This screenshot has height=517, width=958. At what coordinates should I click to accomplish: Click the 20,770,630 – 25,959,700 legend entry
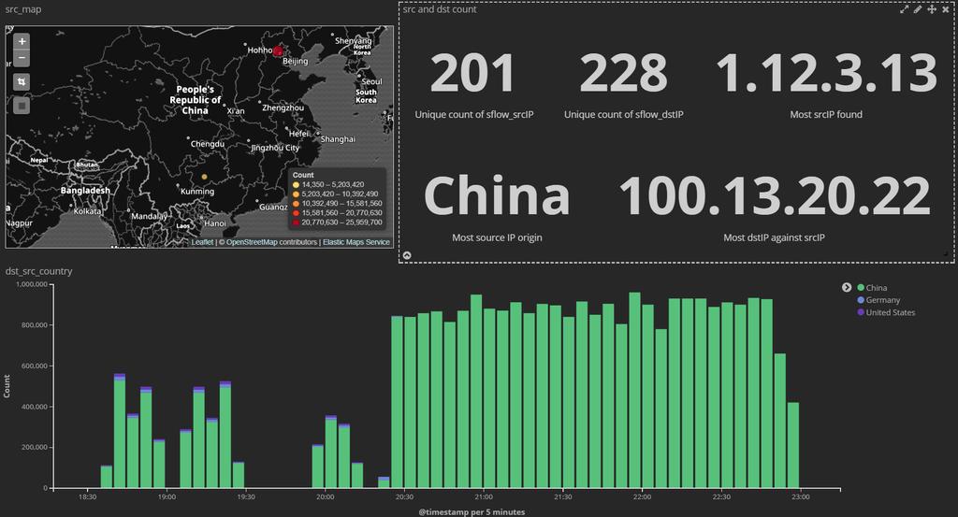[337, 223]
